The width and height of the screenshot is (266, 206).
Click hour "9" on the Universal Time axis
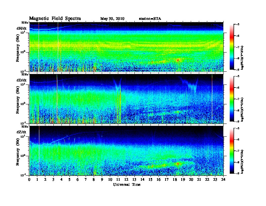(102, 180)
